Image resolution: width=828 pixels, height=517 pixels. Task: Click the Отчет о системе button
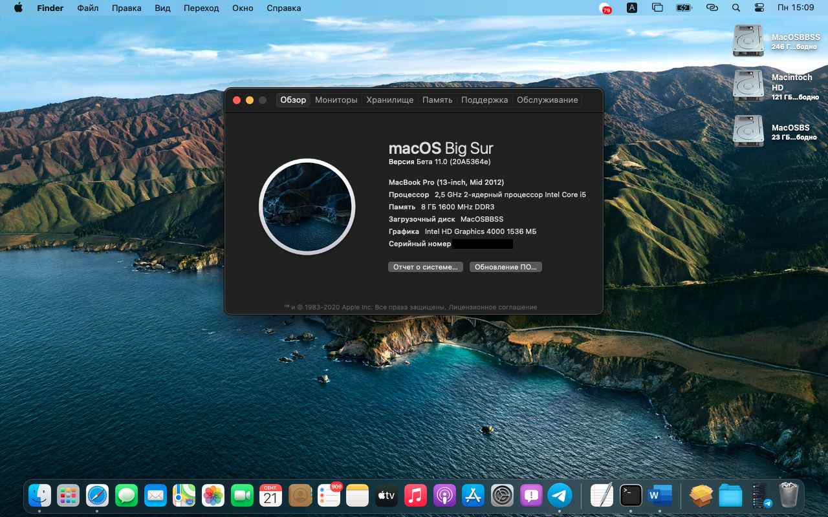pos(425,267)
